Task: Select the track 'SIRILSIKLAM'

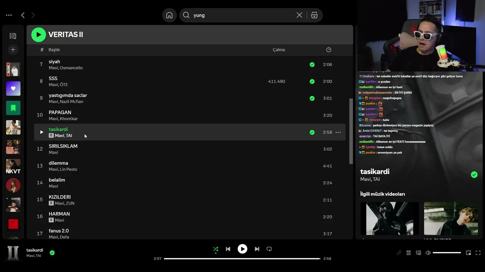Action: (63, 146)
